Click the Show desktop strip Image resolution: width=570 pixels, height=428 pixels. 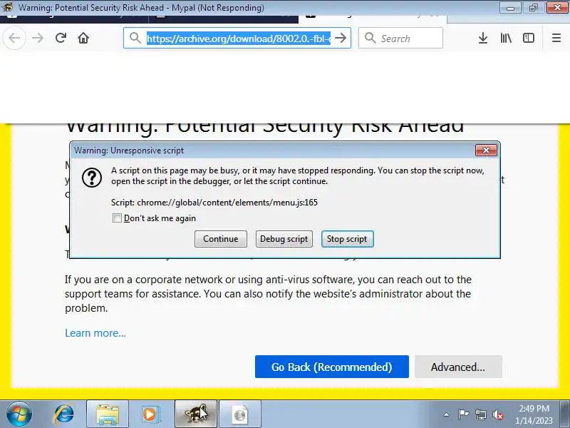[565, 414]
